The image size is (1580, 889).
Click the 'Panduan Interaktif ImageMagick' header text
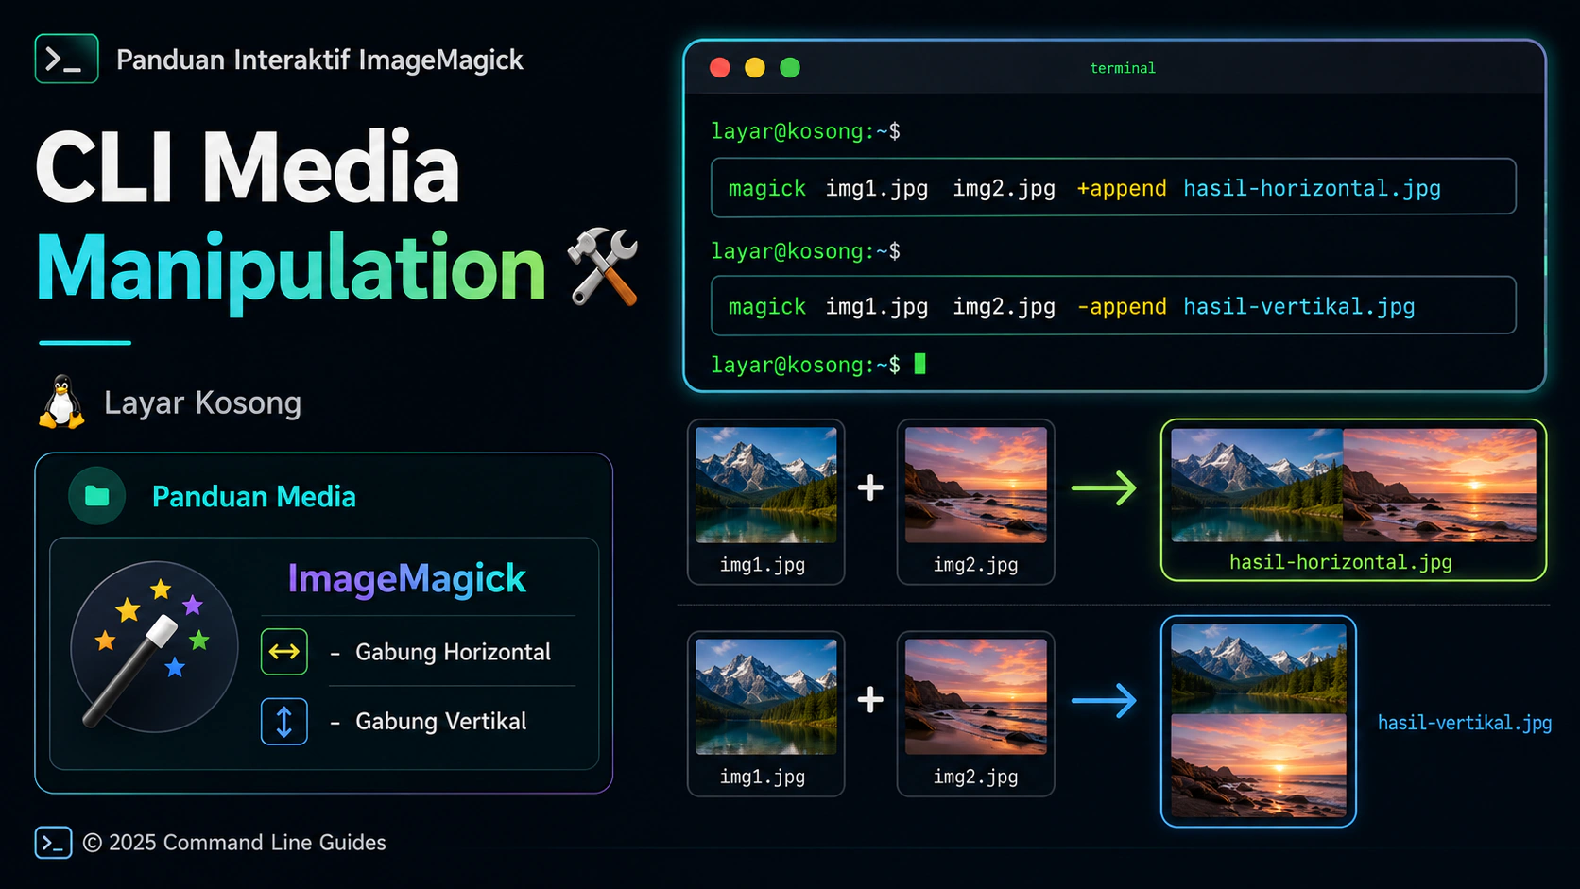pos(319,60)
